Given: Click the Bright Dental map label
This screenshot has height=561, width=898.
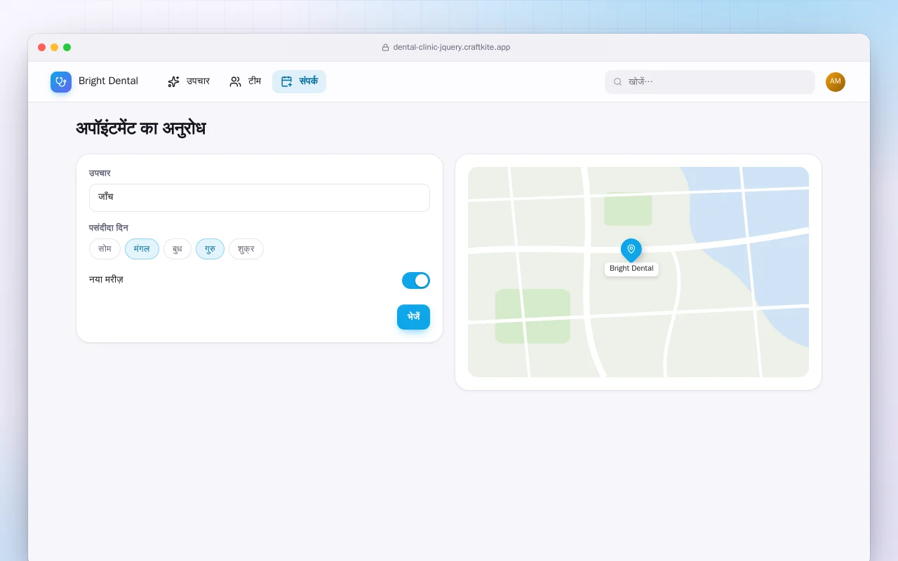Looking at the screenshot, I should [x=631, y=269].
